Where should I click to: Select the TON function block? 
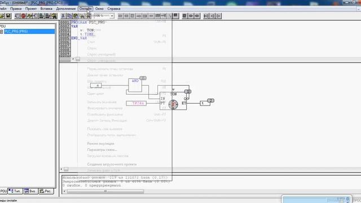(173, 101)
